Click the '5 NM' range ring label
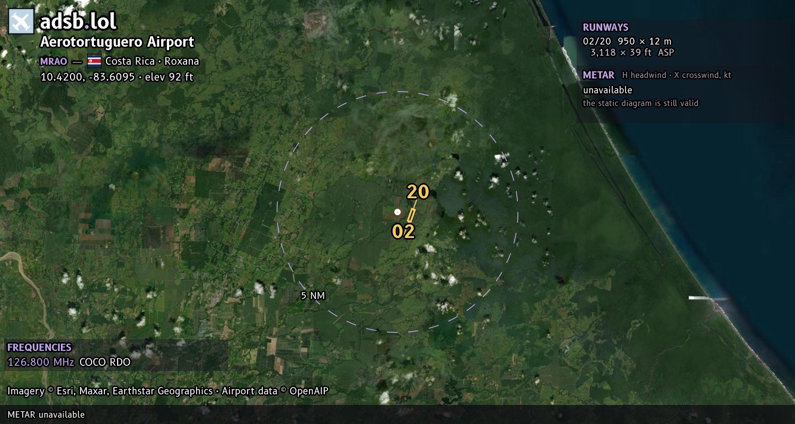 [x=313, y=296]
